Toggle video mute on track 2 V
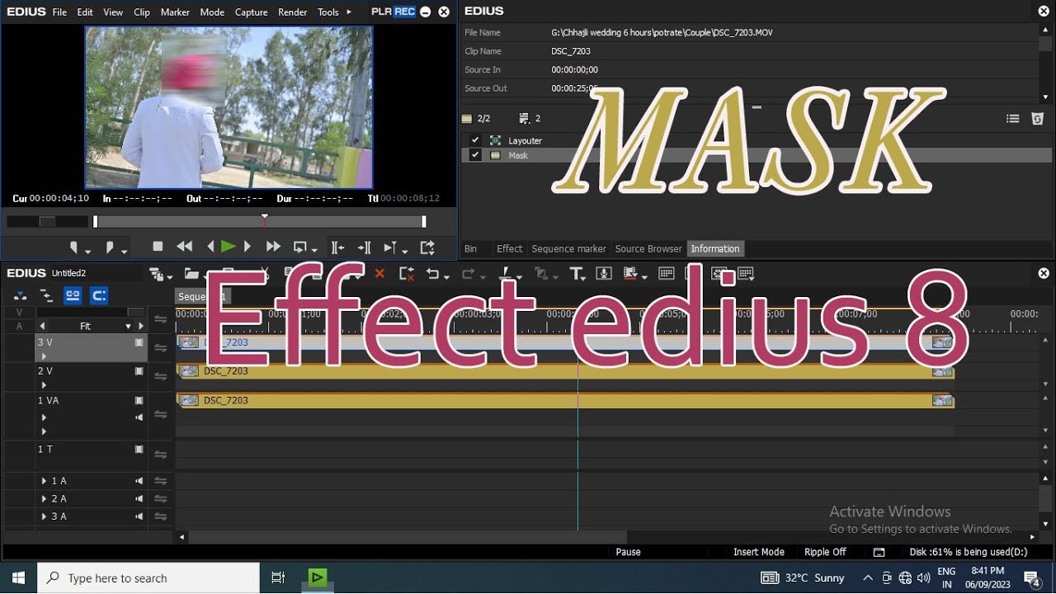The height and width of the screenshot is (594, 1056). [139, 371]
